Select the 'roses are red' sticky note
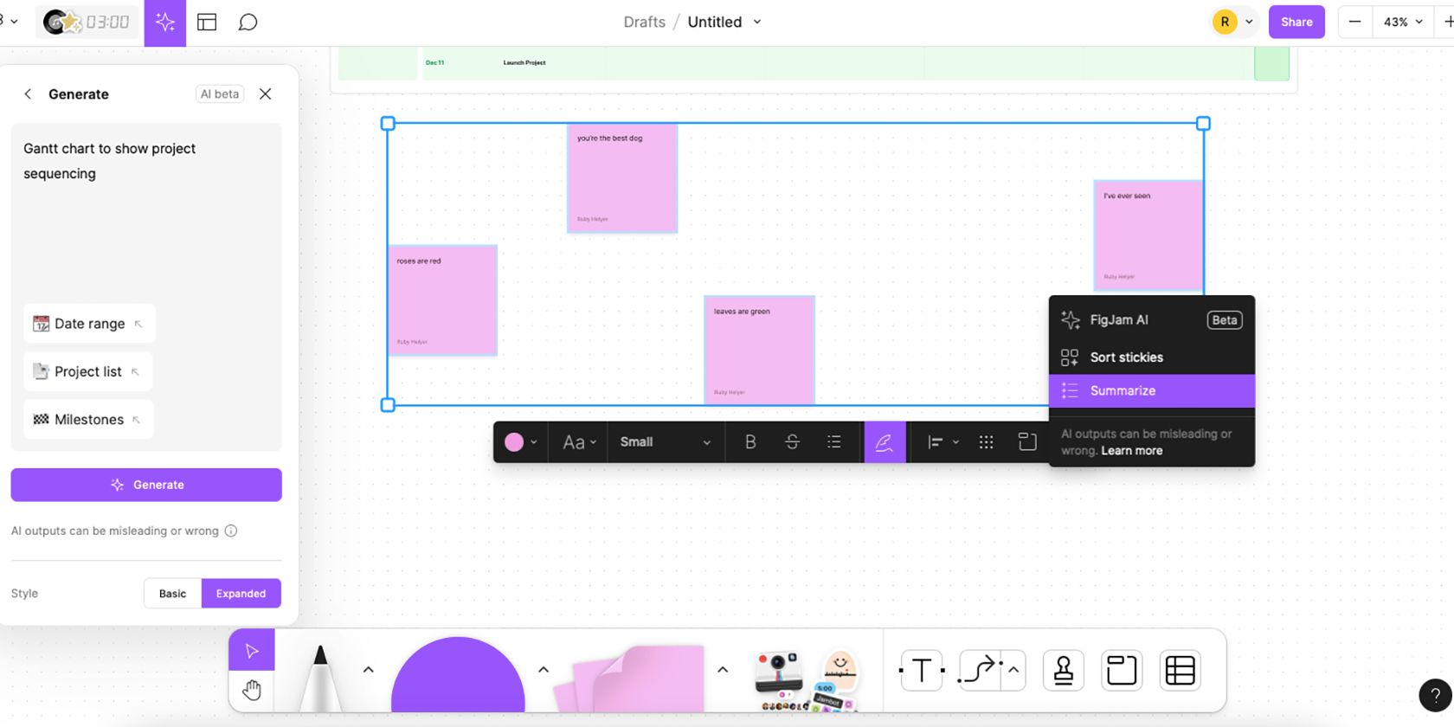Screen dimensions: 1454x727 coord(442,300)
